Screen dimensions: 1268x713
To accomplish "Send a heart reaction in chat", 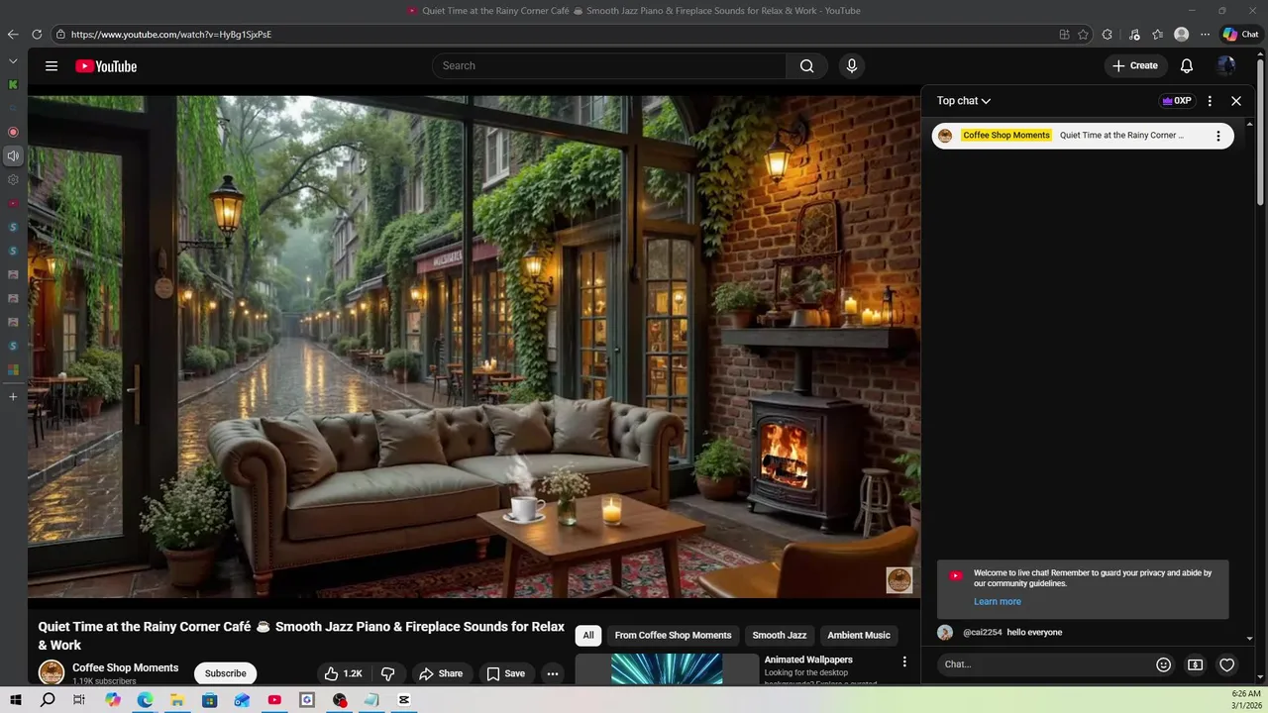I will pos(1226,664).
